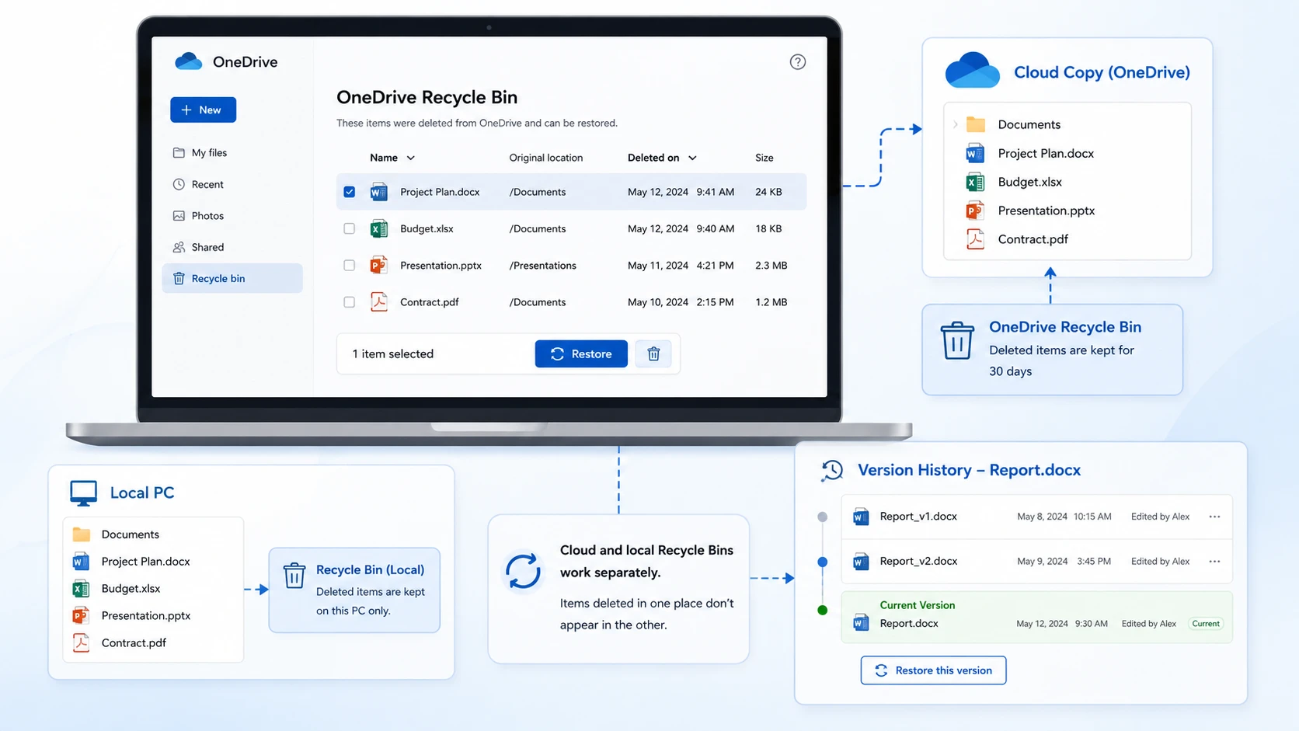Click Documents folder icon in Cloud Copy panel

[x=975, y=124]
